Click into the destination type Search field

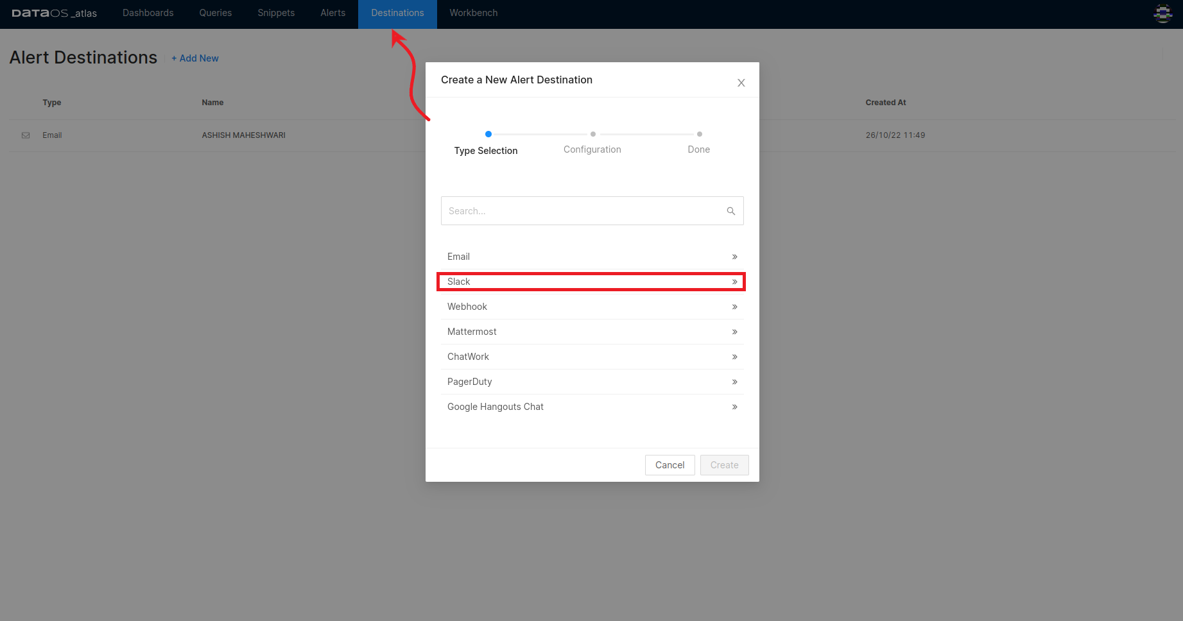592,211
